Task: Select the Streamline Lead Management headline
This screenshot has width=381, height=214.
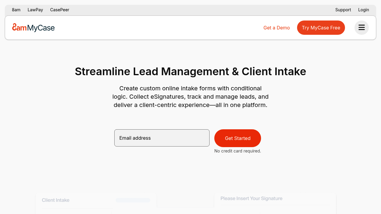Action: (190, 71)
